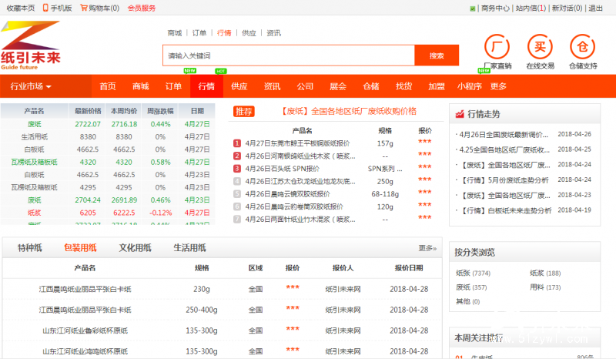Select 供应 search category above search box
This screenshot has width=616, height=359.
click(x=249, y=33)
